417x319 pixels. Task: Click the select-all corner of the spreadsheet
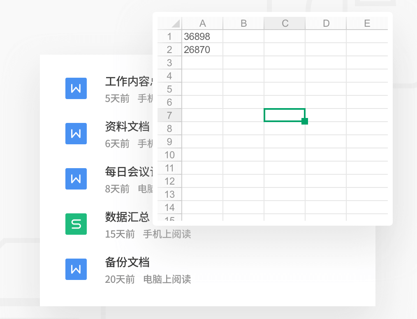[x=170, y=23]
